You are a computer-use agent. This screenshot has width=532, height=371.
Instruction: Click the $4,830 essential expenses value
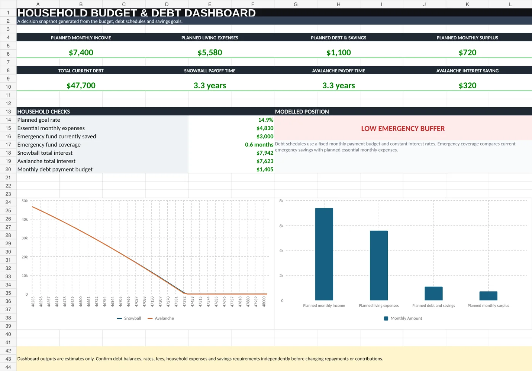point(265,128)
